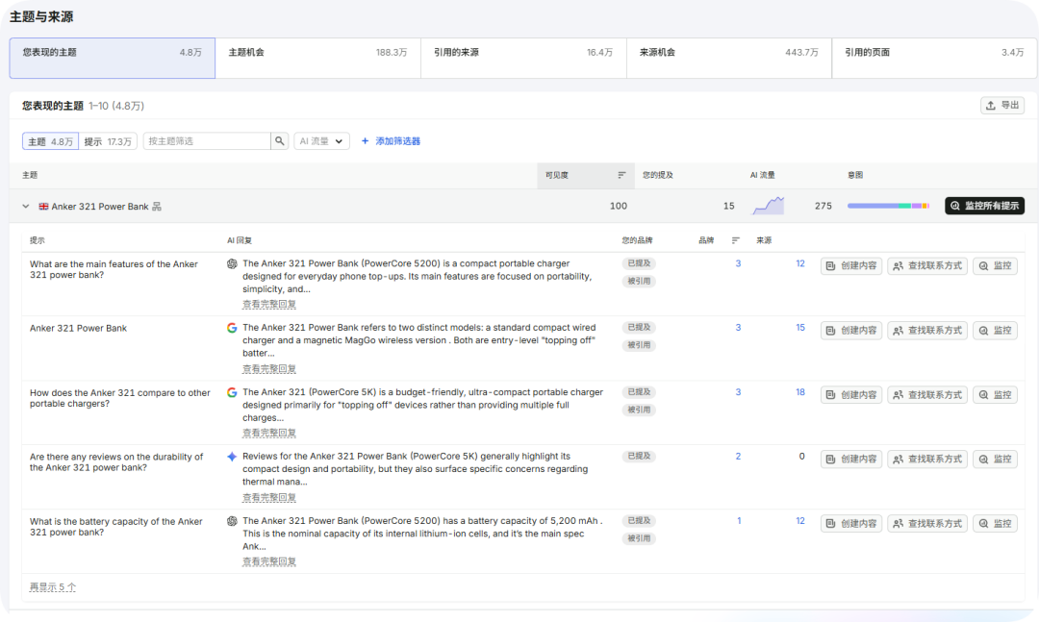Click 监控 in compare chargers row
Image resolution: width=1039 pixels, height=622 pixels.
[995, 395]
